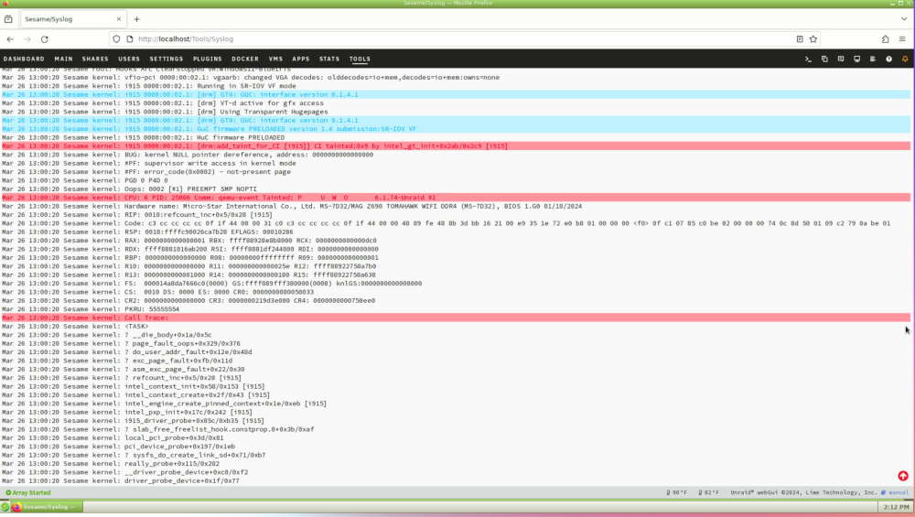Click the 'really_probe+0x115/0x282' log line
Screen dimensions: 915x517
[x=456, y=463]
